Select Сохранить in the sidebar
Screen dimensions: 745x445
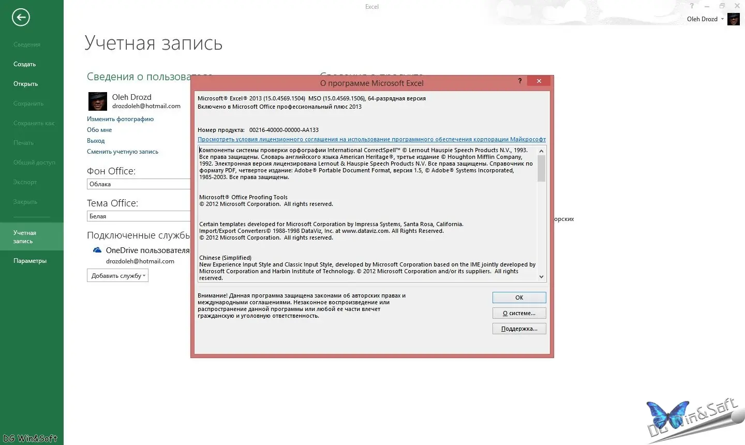click(28, 103)
